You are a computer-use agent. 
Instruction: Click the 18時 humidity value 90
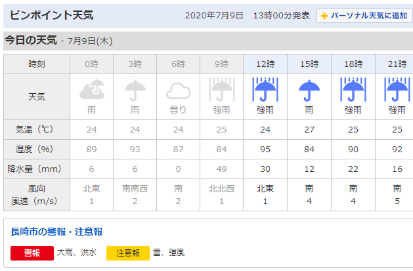pos(353,149)
